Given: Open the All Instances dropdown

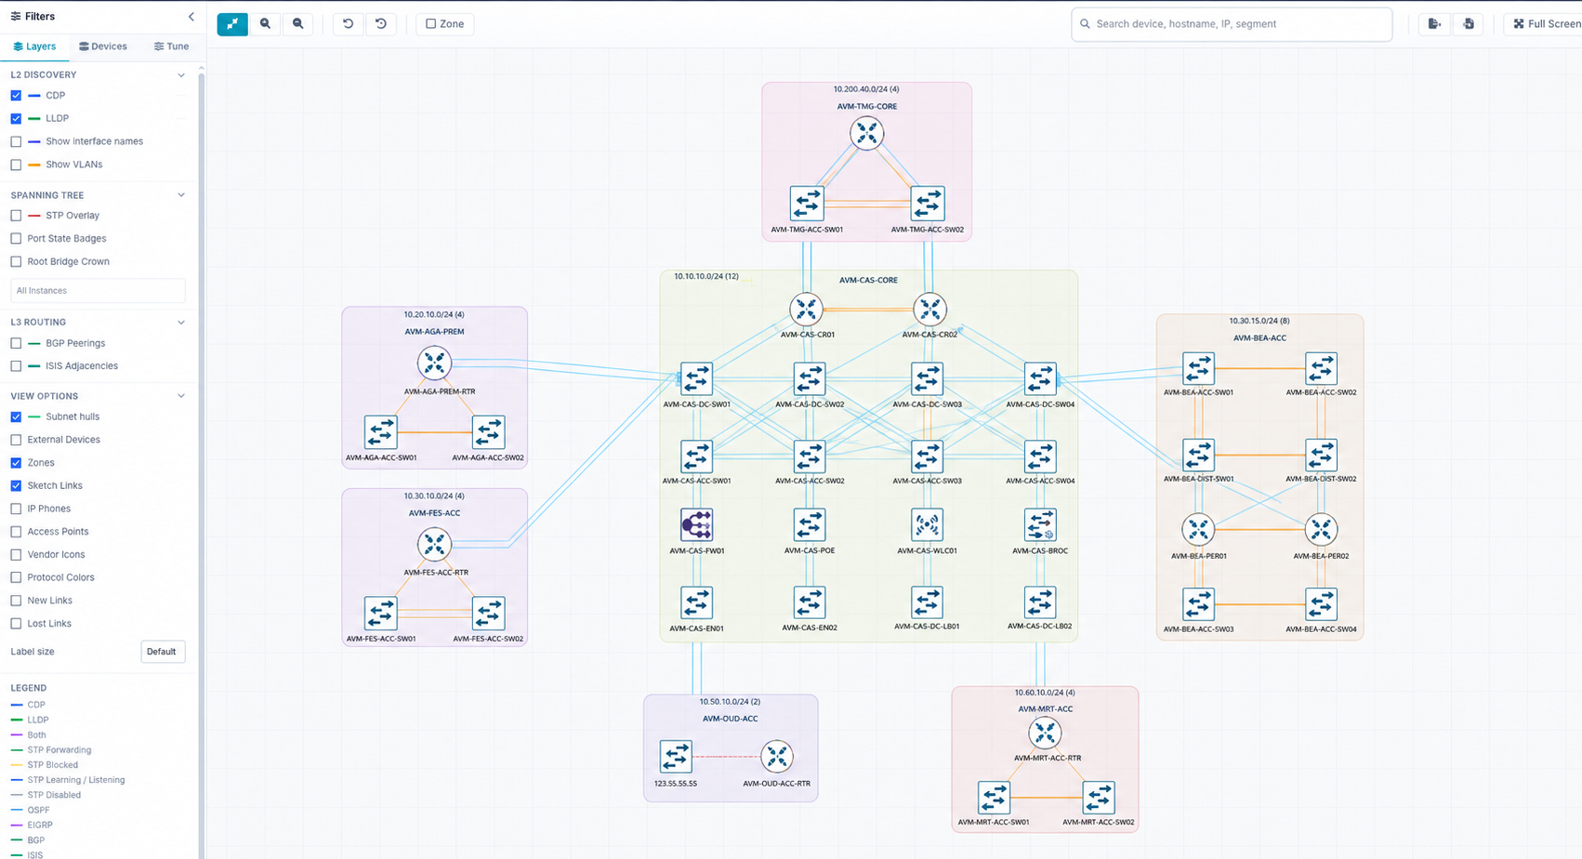Looking at the screenshot, I should [x=98, y=291].
